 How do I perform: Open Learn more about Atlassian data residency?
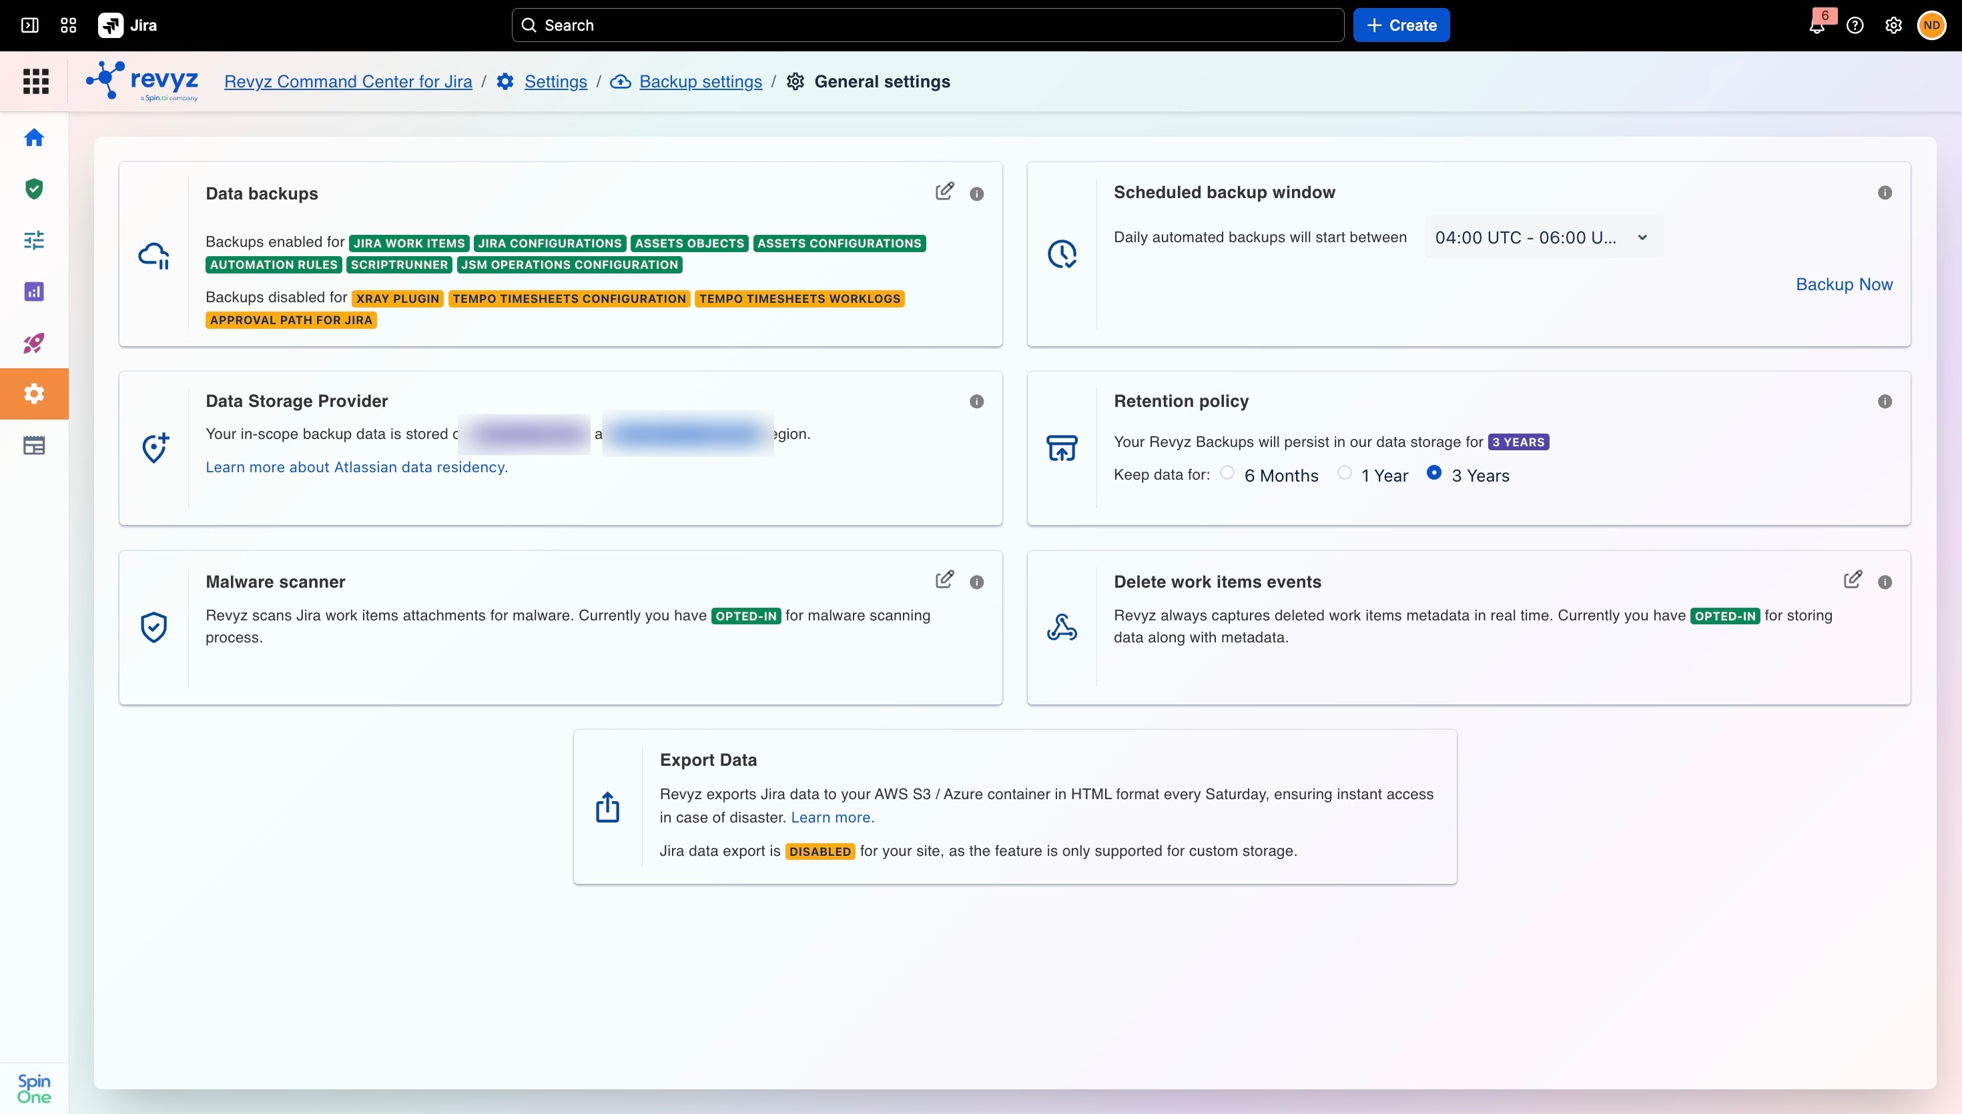point(356,467)
